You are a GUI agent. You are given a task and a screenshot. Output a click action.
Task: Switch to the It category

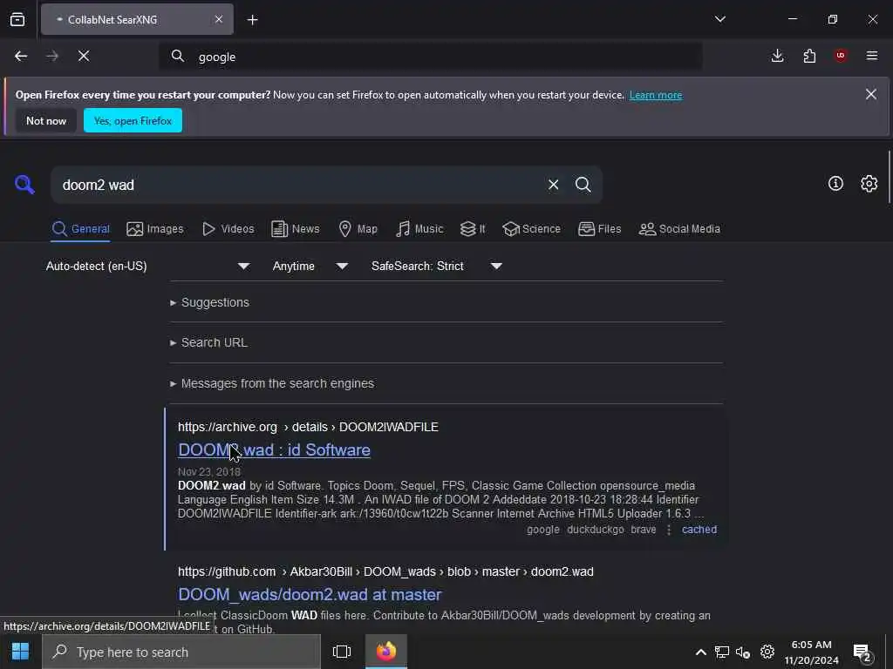[x=474, y=229]
